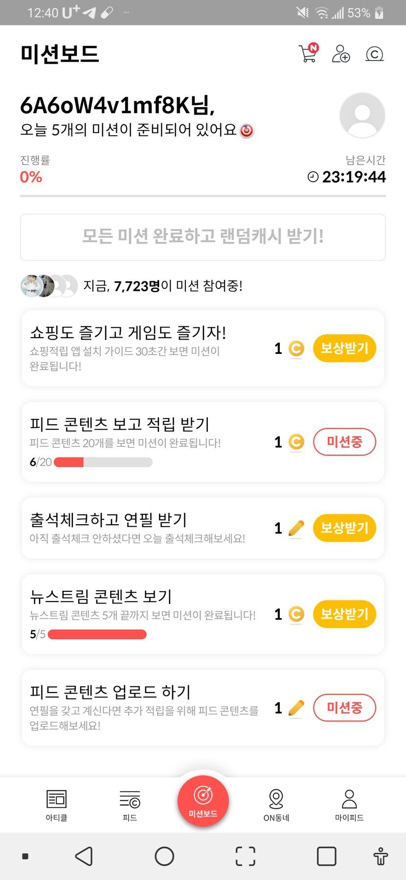The image size is (406, 880).
Task: Tap the participant avatars next to 7,723명
Action: pyautogui.click(x=49, y=286)
